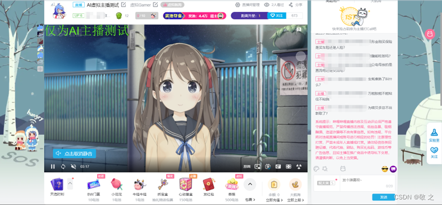Send the 牛哇牛哇 cow gift
Image resolution: width=442 pixels, height=205 pixels.
point(140,185)
